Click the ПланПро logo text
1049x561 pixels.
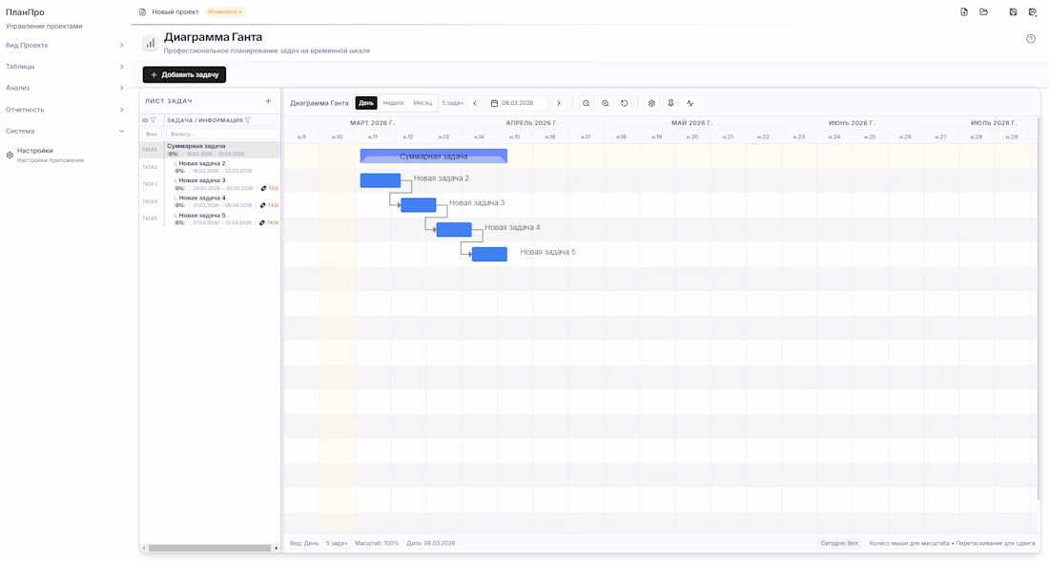coord(25,12)
